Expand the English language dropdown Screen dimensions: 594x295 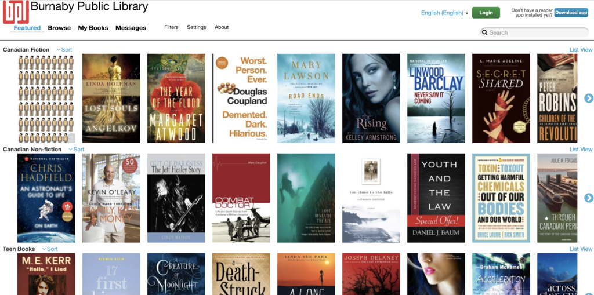(x=445, y=13)
